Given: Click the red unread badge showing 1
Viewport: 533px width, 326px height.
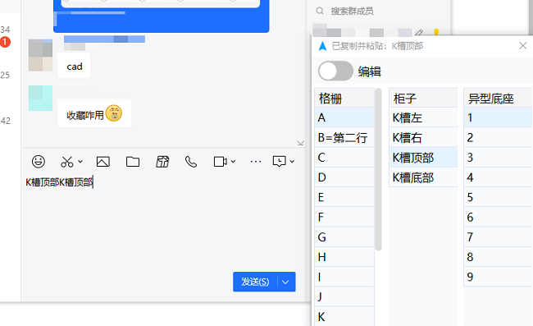Looking at the screenshot, I should tap(5, 42).
